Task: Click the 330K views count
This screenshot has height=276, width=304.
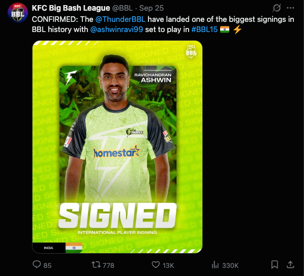Action: 230,265
